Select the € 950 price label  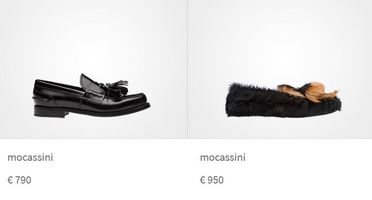212,180
